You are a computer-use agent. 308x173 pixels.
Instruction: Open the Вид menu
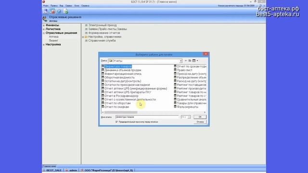[x=61, y=6]
